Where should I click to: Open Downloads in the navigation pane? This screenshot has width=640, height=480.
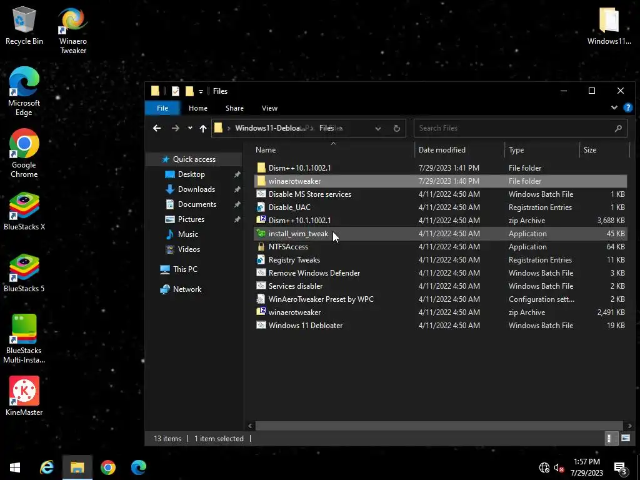[196, 189]
